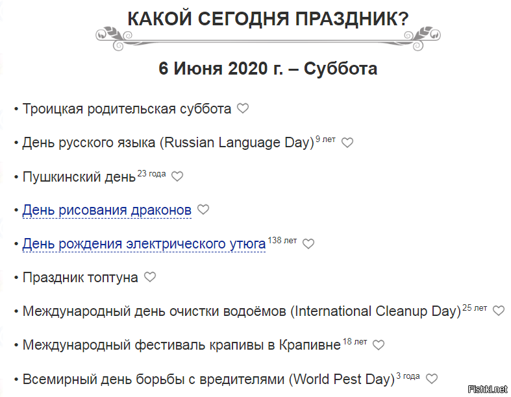Like Троицкая родительская суббота with heart icon
Viewport: 511px width, 397px height.
243,108
